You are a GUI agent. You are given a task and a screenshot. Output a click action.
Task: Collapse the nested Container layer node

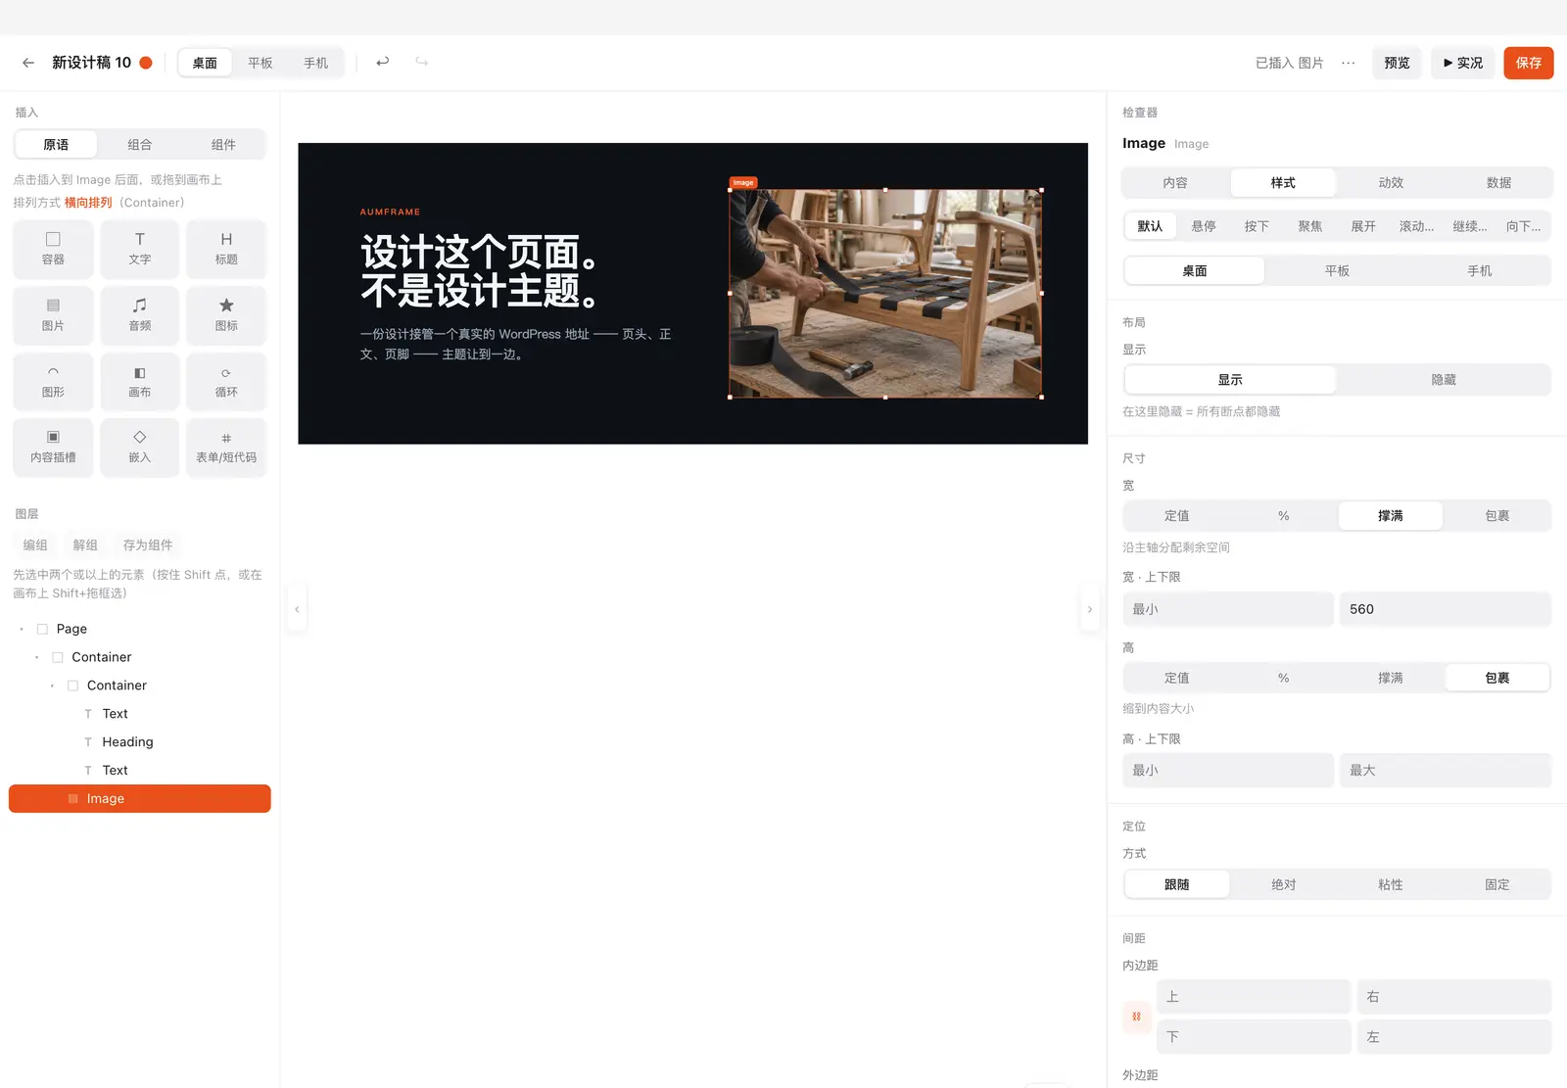[x=52, y=686]
